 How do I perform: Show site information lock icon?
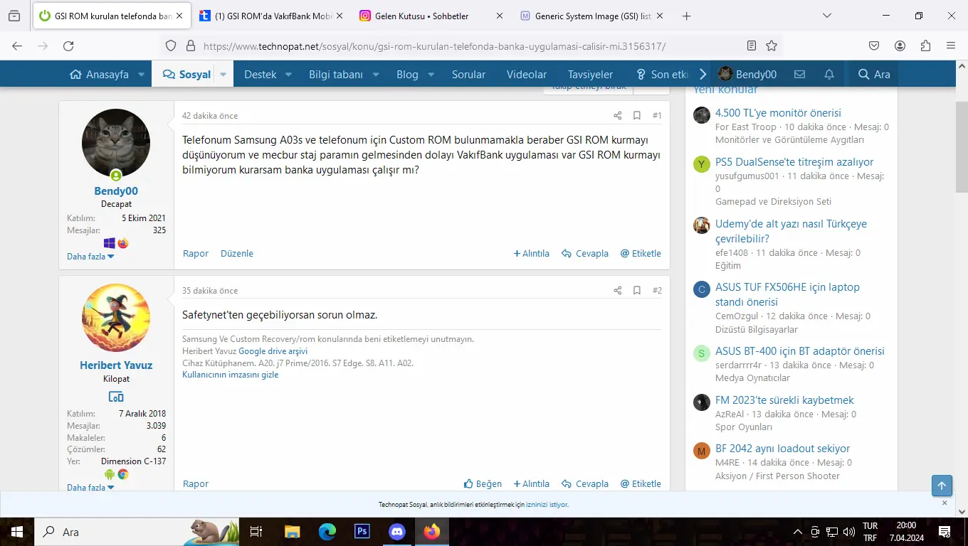click(190, 45)
